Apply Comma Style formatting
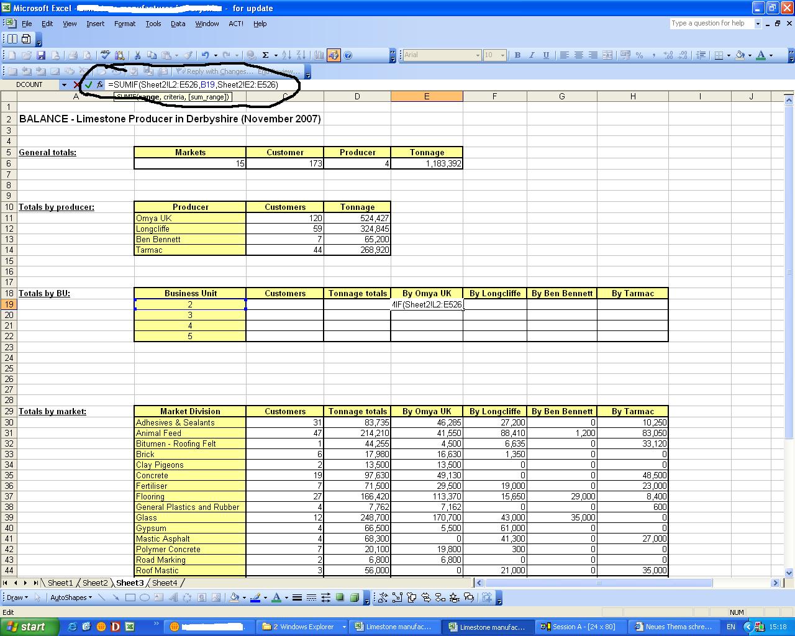Screen dimensions: 795x636 pos(654,55)
